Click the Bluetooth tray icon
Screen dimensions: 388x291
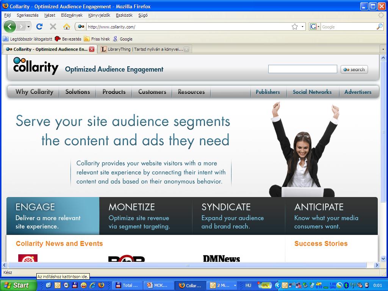coord(346,285)
